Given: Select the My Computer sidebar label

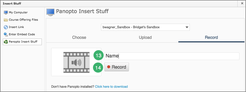Looking at the screenshot, I should coord(18,12).
